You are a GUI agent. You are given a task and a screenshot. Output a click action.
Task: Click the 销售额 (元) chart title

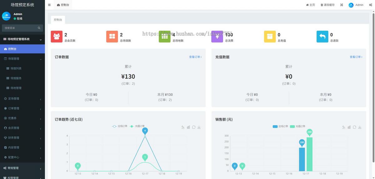pyautogui.click(x=224, y=120)
